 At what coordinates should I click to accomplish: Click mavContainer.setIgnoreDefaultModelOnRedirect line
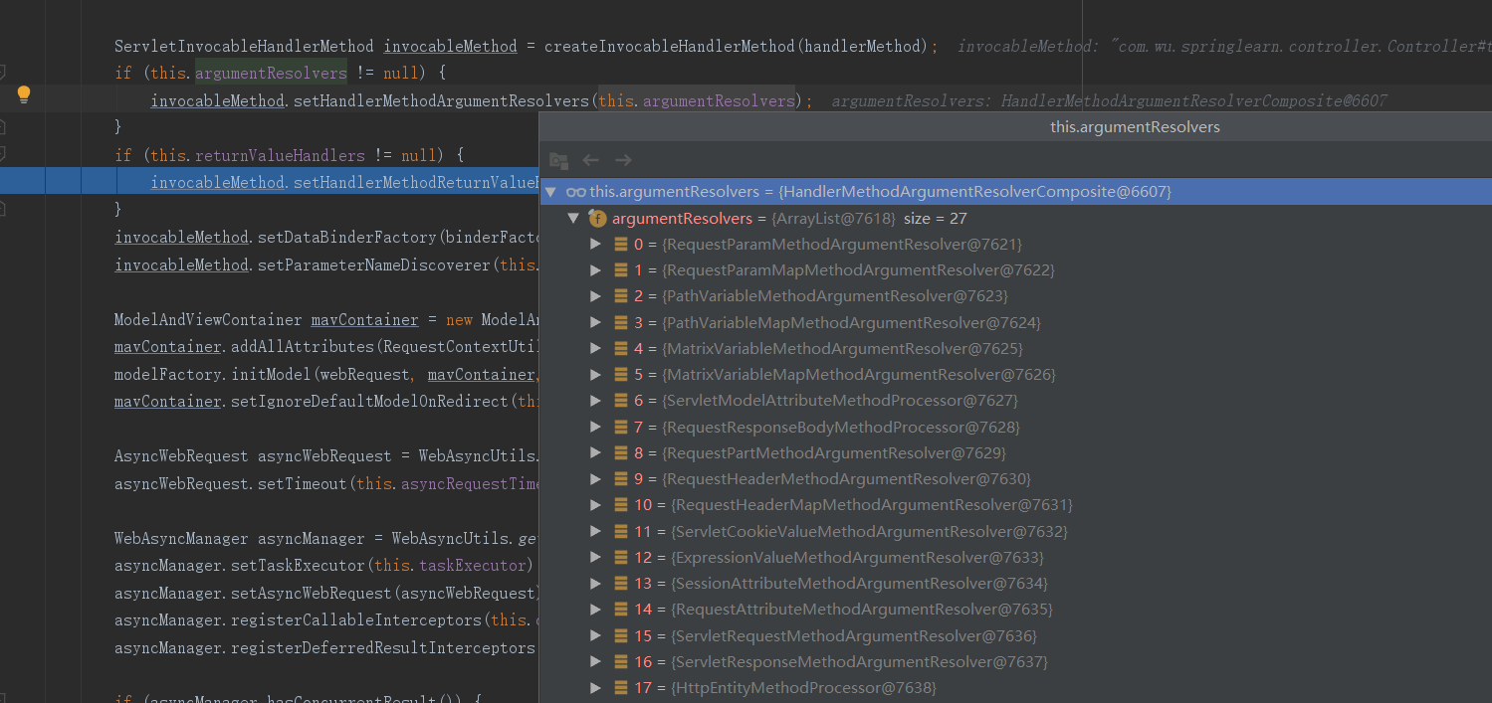[326, 402]
